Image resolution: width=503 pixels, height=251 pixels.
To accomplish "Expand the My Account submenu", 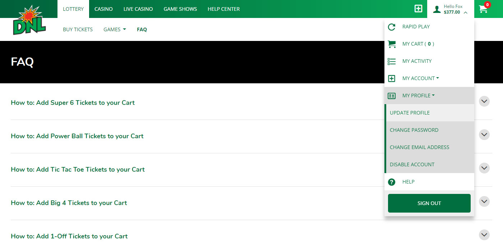I will 420,78.
